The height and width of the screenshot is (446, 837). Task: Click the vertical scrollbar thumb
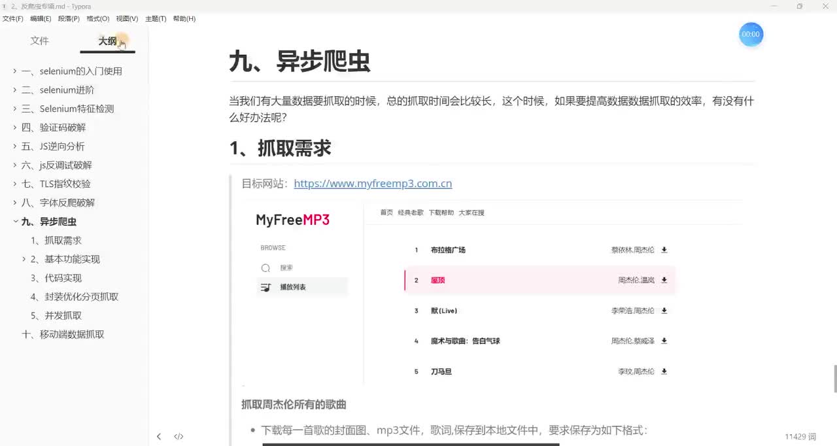834,379
